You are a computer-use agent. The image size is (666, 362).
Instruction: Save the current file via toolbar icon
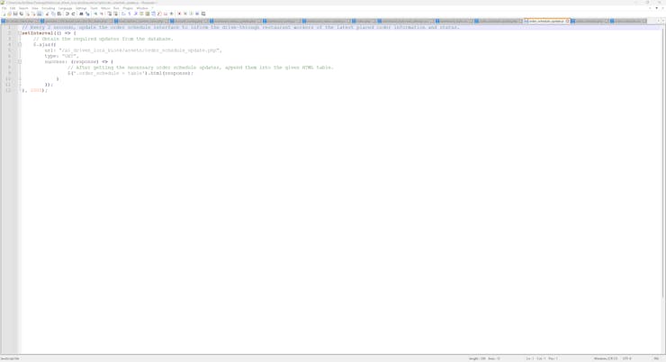[x=15, y=14]
